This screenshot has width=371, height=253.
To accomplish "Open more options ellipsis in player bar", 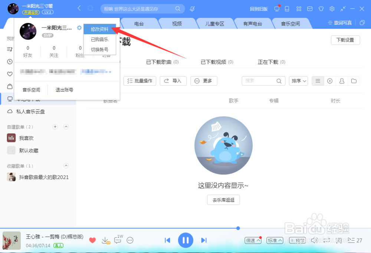I will coord(130,240).
